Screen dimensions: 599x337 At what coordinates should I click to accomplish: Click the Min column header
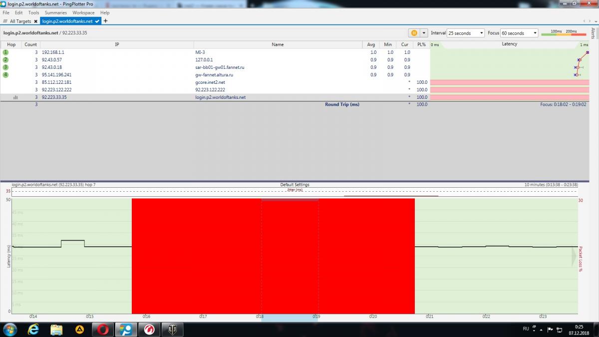tap(387, 44)
